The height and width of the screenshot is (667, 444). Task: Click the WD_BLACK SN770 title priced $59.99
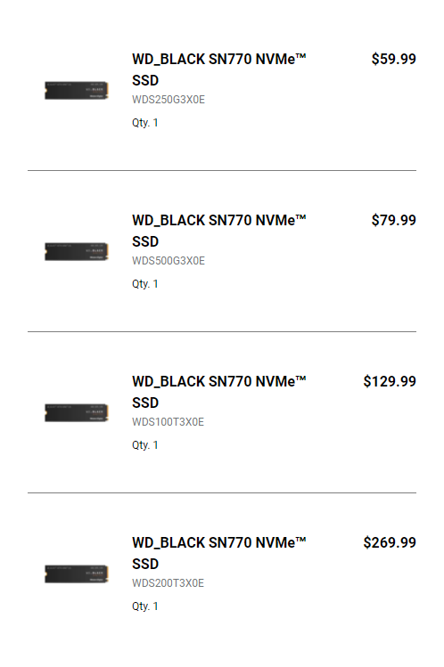218,69
